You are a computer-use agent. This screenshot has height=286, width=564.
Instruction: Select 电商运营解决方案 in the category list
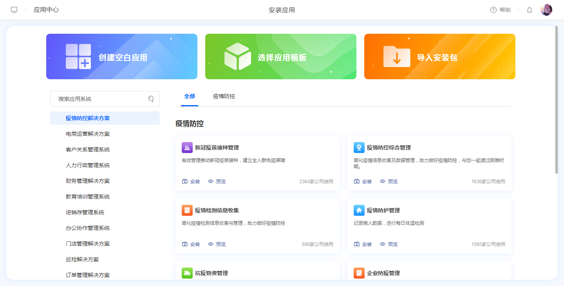(88, 134)
